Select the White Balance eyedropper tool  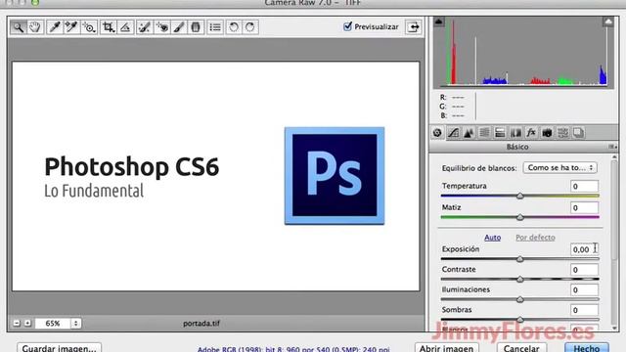click(55, 27)
